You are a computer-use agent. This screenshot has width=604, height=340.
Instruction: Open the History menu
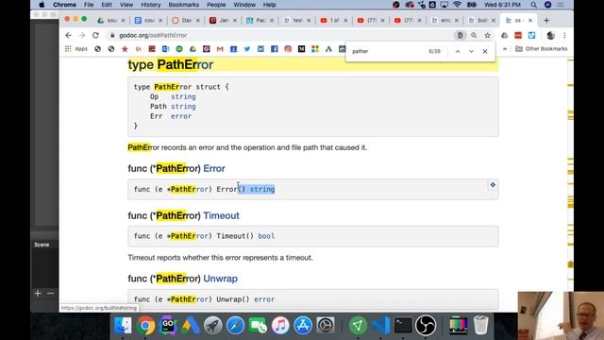coord(151,5)
